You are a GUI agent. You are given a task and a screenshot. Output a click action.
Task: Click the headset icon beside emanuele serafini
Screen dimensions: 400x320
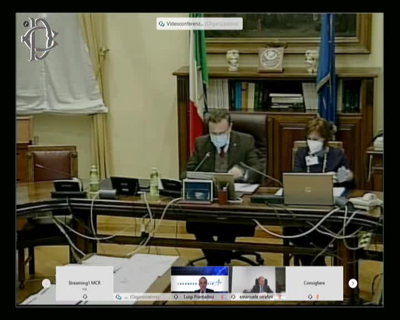click(x=233, y=297)
